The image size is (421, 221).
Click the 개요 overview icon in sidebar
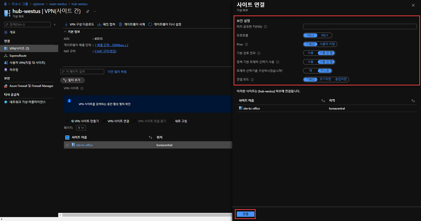pyautogui.click(x=6, y=32)
